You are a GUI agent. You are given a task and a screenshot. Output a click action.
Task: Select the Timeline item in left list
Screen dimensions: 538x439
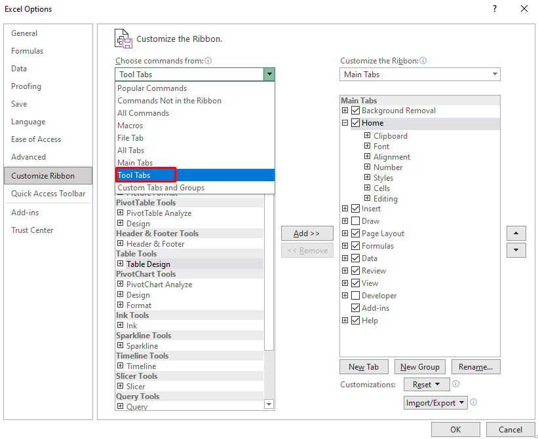[x=141, y=366]
